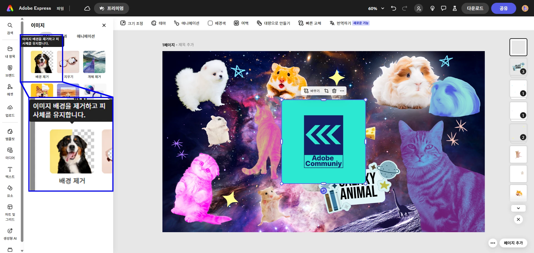Open the 요소 elements panel

click(10, 191)
